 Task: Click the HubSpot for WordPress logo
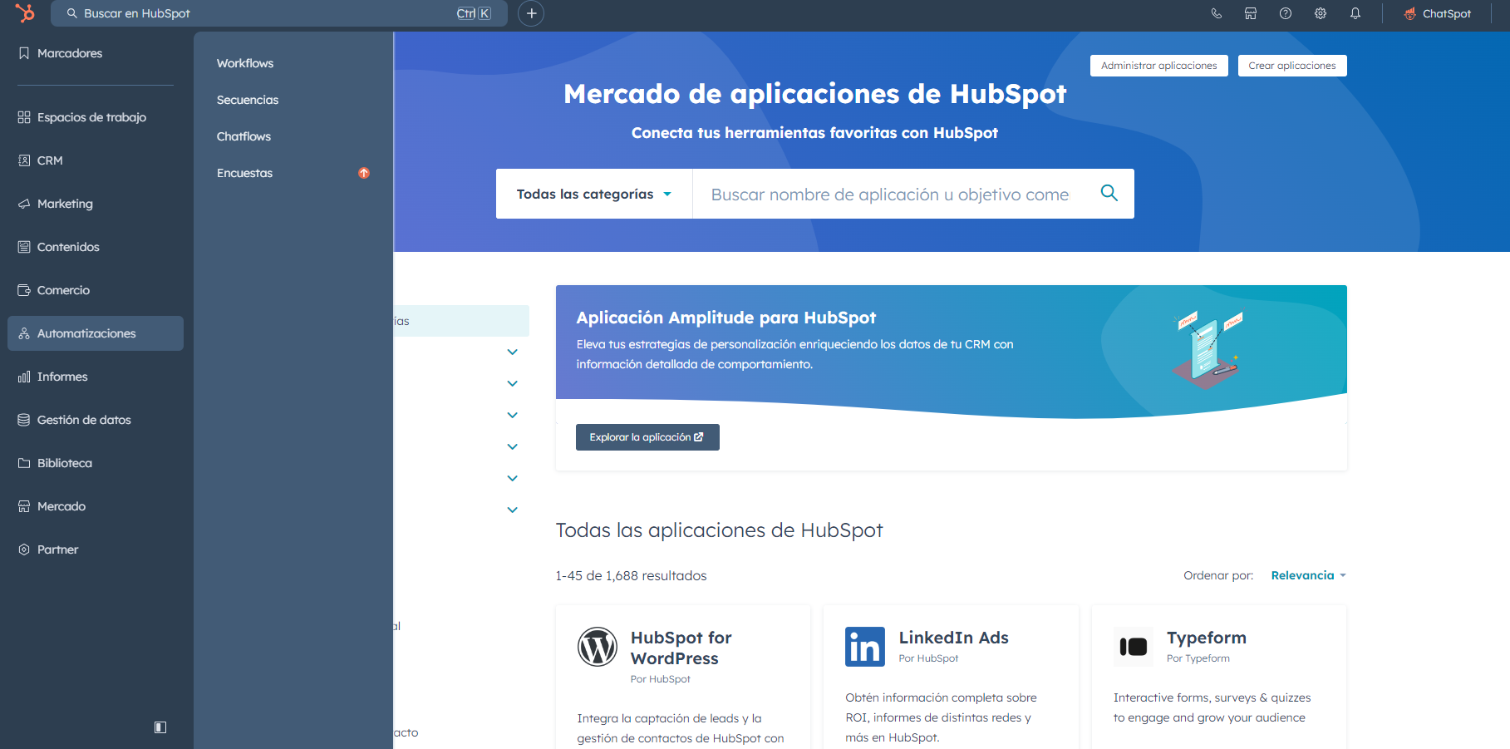tap(598, 647)
